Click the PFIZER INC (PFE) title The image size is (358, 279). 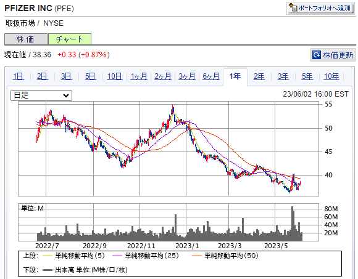[x=39, y=8]
